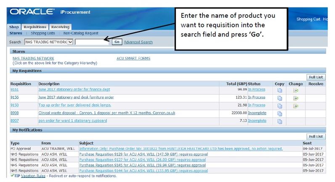Switch to the Shop tab
The image size is (335, 182).
pos(14,27)
